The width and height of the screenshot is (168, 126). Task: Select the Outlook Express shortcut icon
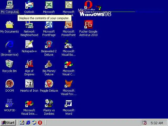(x=29, y=5)
